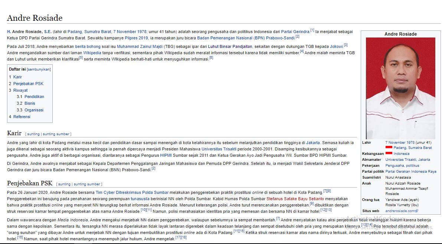Click the Penjebakan PSK section heading

pyautogui.click(x=30, y=183)
